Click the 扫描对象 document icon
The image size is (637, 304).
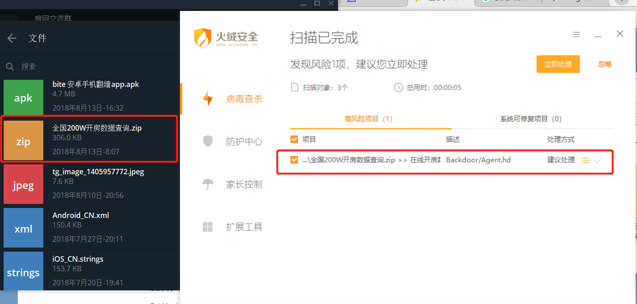pos(295,87)
